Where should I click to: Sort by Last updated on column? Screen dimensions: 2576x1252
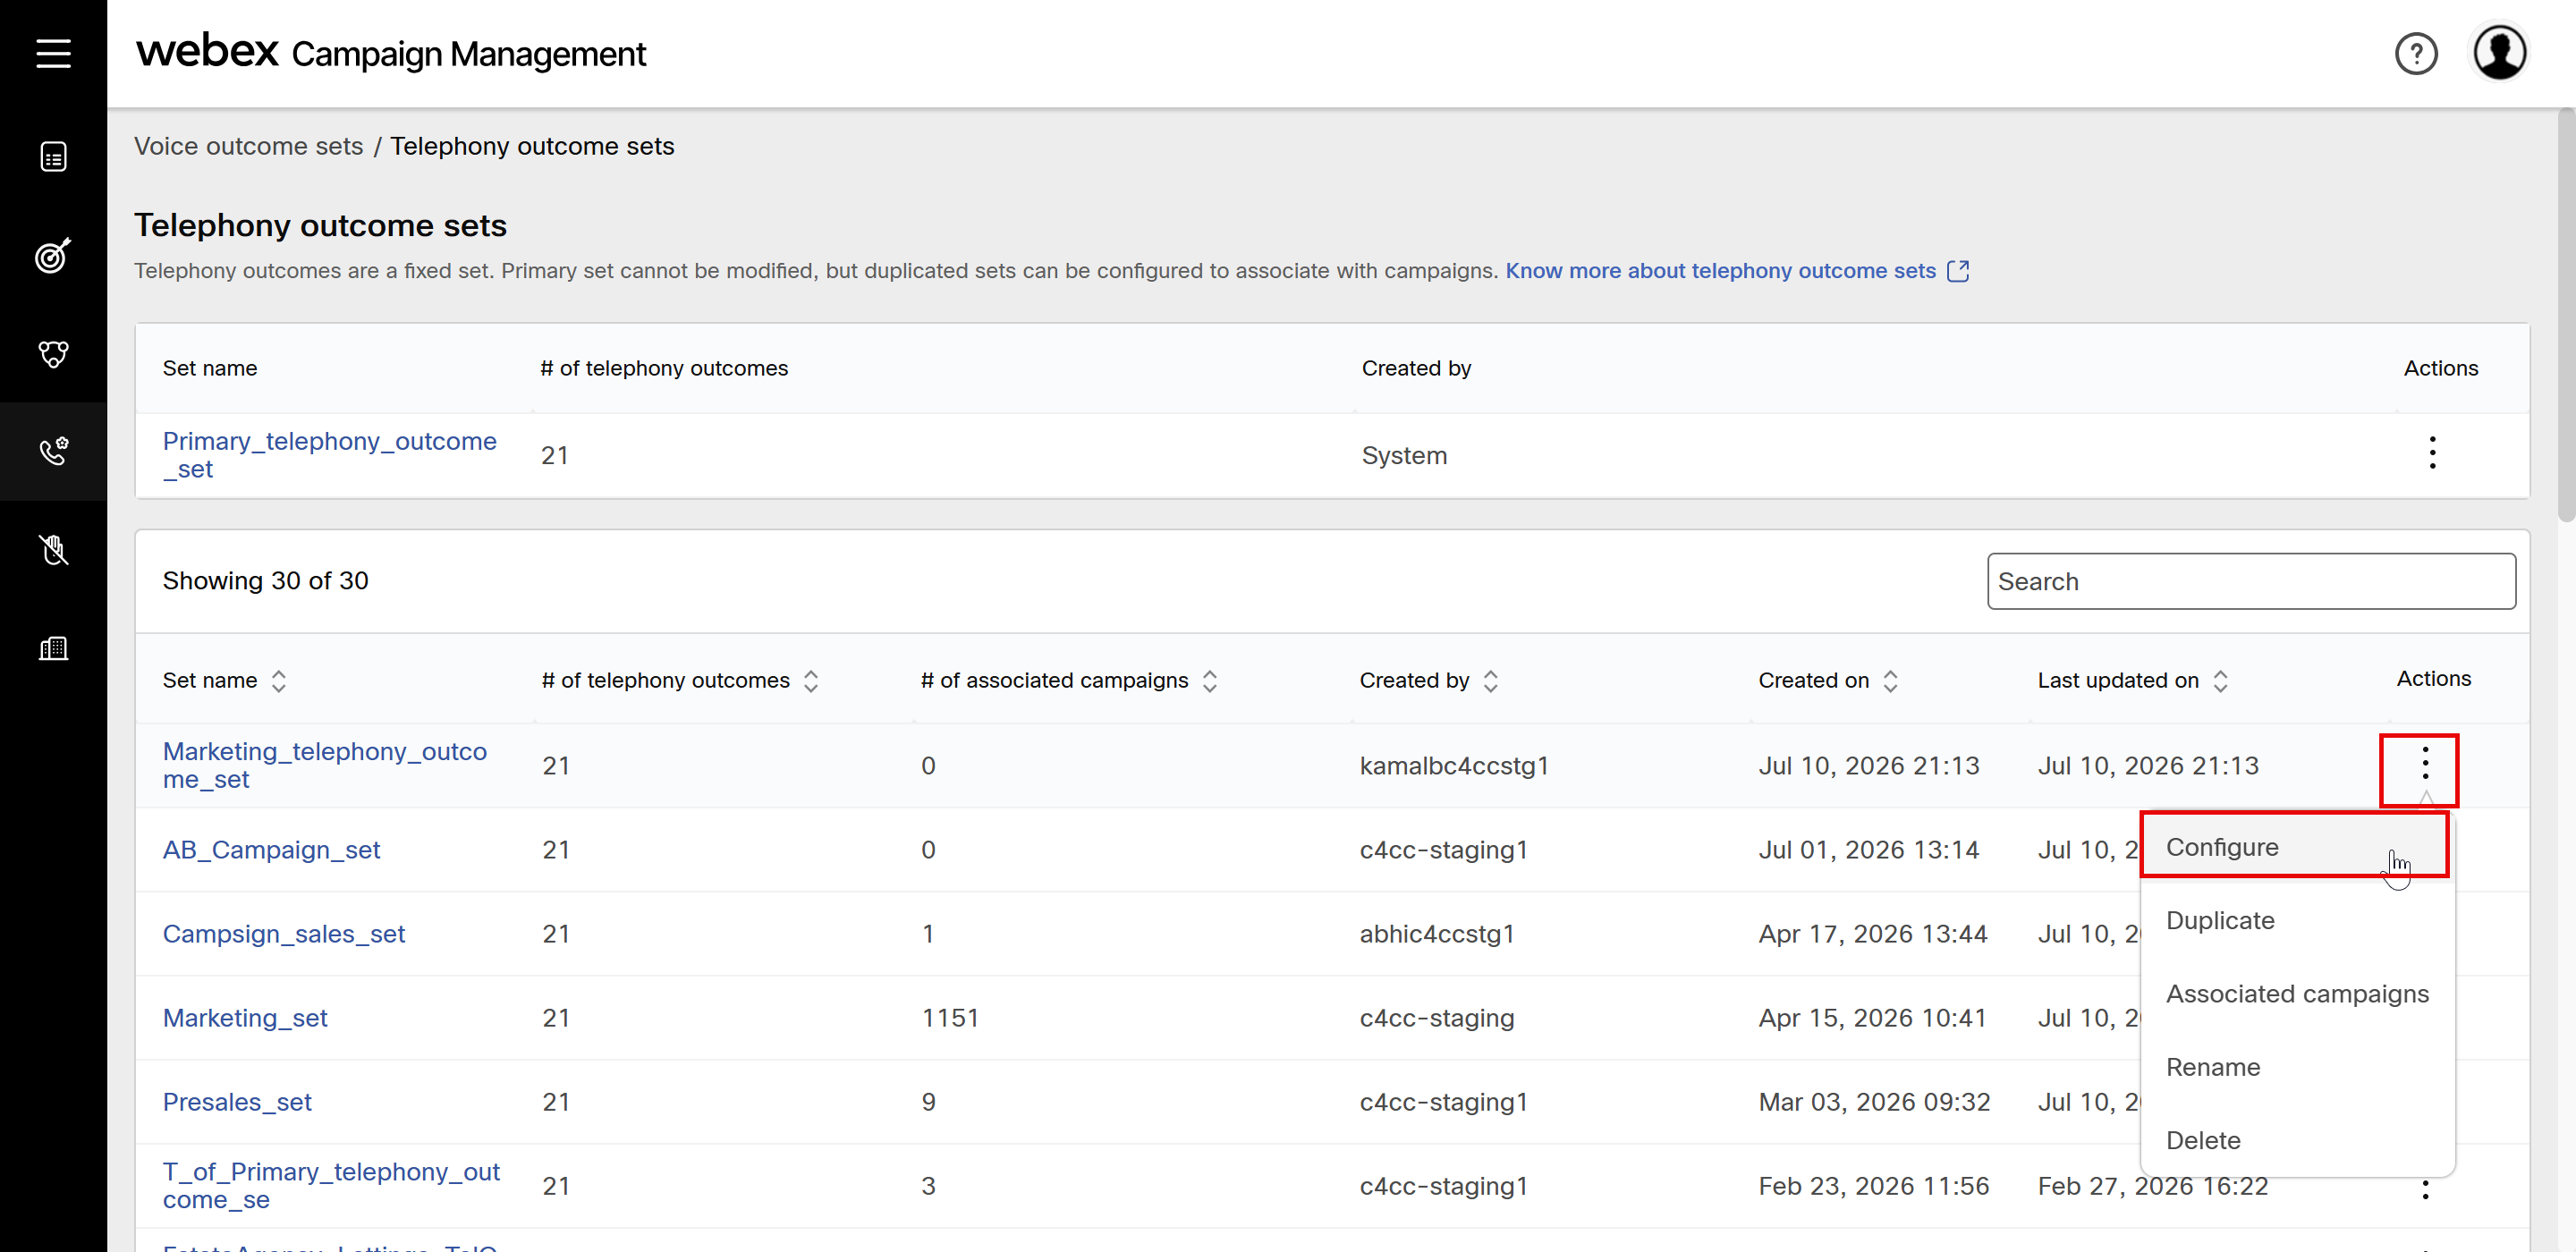click(2220, 681)
